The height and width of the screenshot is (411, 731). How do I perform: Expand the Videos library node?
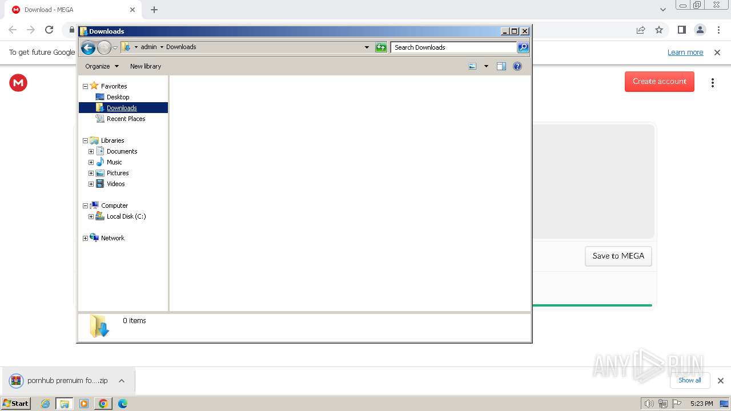pyautogui.click(x=91, y=184)
